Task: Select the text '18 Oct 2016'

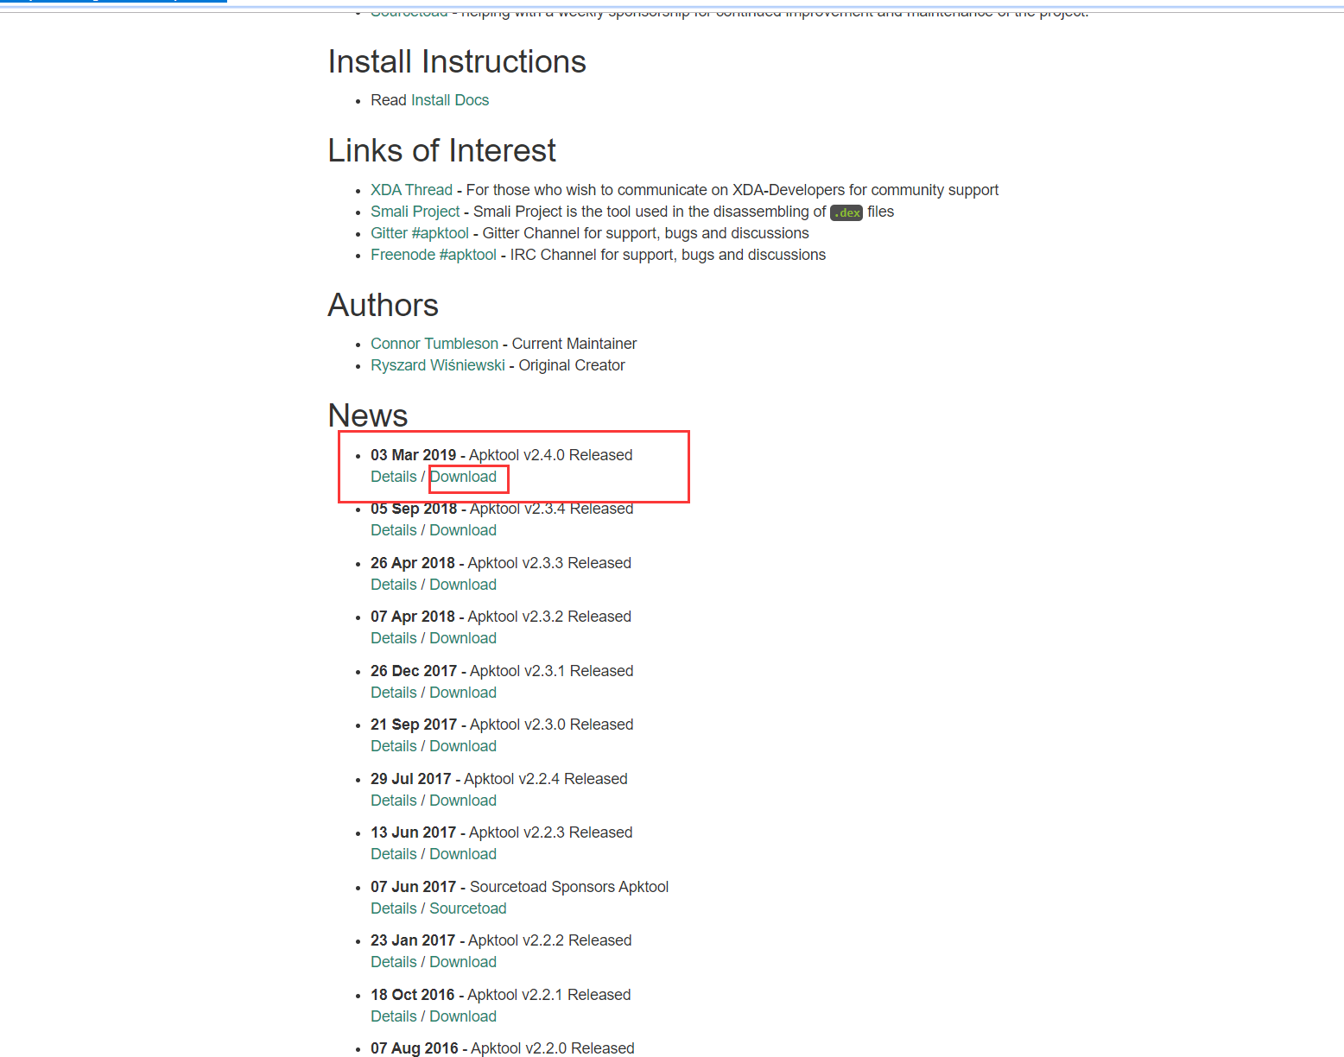Action: [x=413, y=995]
